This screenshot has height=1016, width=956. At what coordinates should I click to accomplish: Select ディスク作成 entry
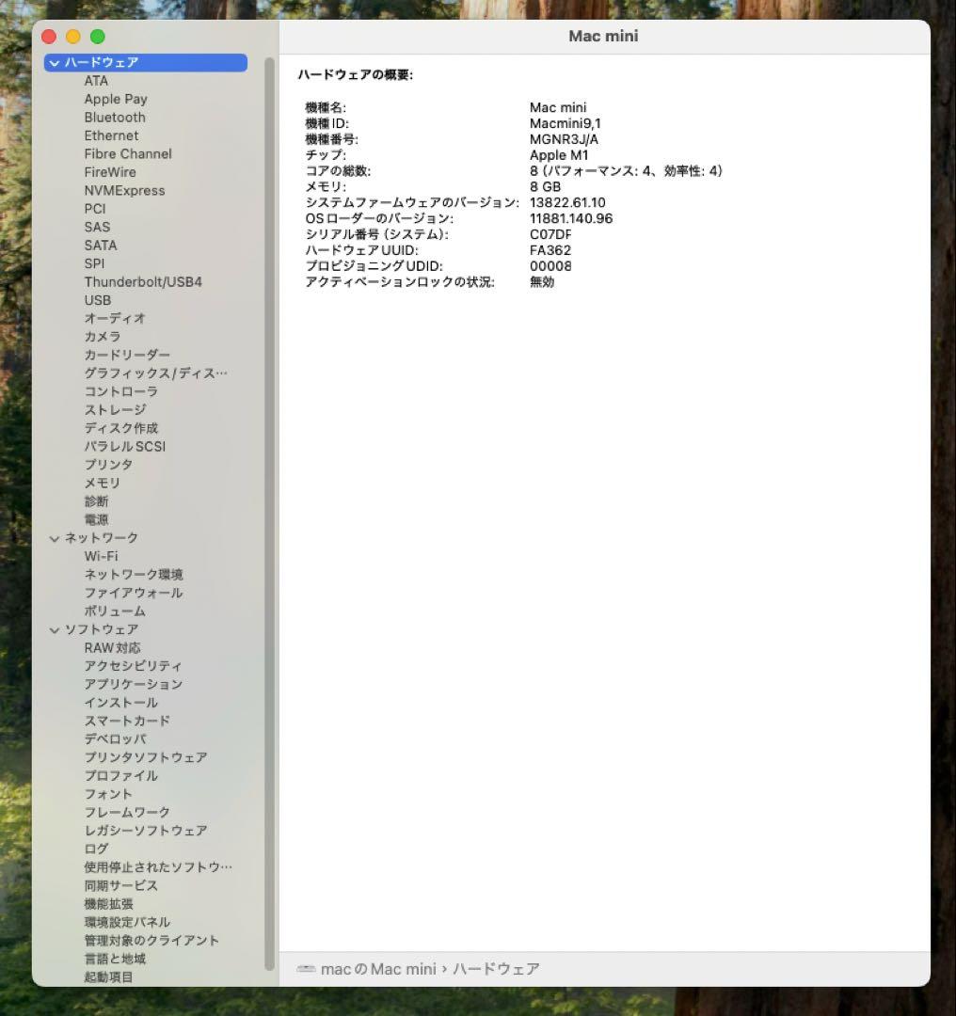(x=121, y=428)
